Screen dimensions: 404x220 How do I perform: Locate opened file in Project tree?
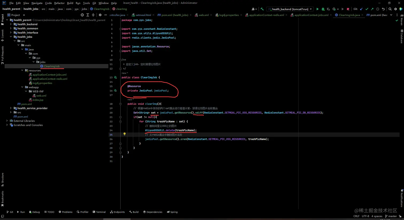[82, 15]
